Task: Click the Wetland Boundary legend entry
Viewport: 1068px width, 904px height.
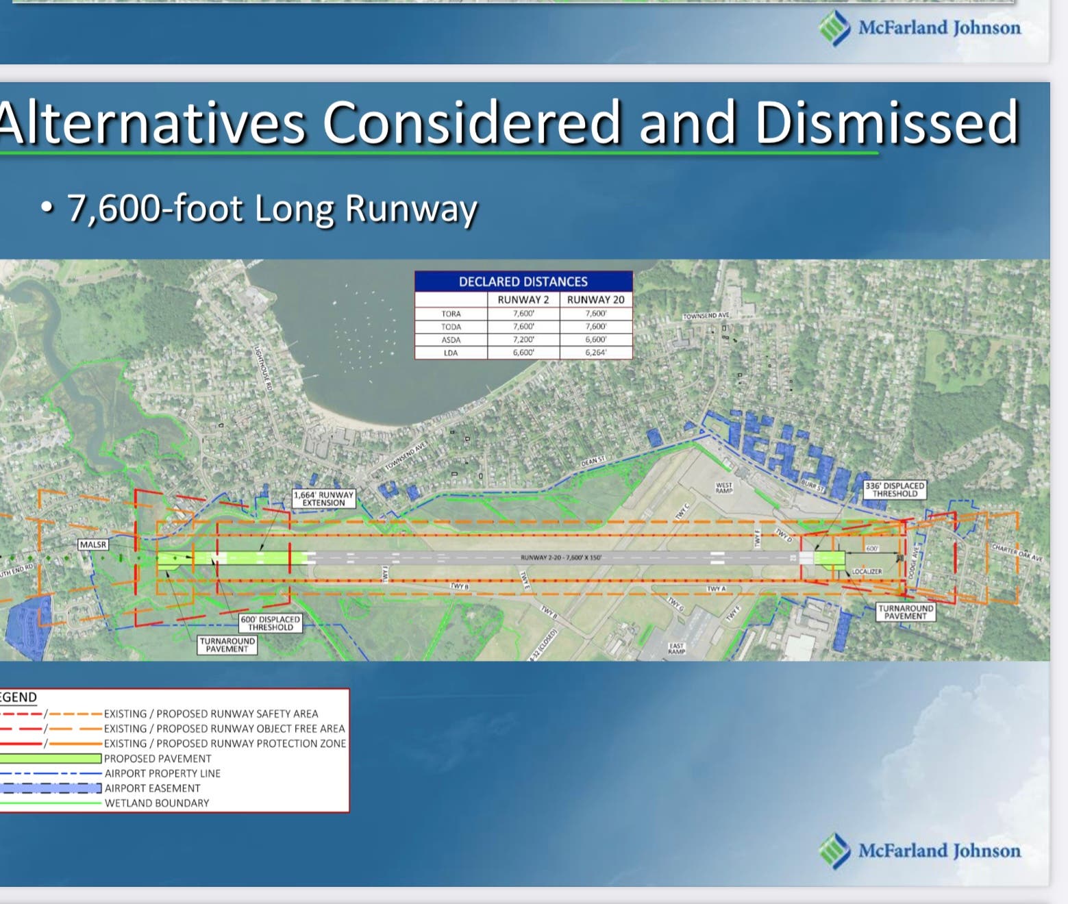Action: pyautogui.click(x=157, y=803)
